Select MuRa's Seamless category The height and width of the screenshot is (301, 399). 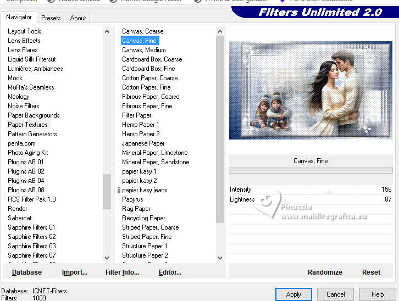pyautogui.click(x=31, y=87)
